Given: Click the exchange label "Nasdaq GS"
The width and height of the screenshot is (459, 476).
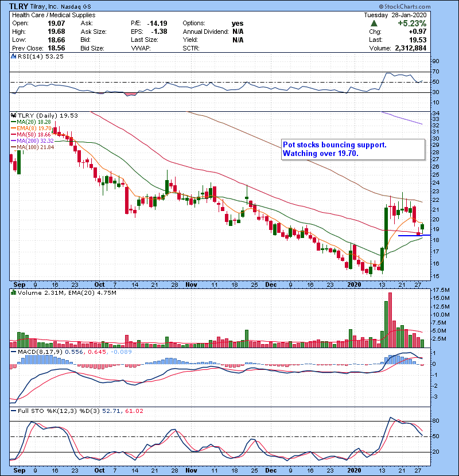Looking at the screenshot, I should [x=76, y=7].
